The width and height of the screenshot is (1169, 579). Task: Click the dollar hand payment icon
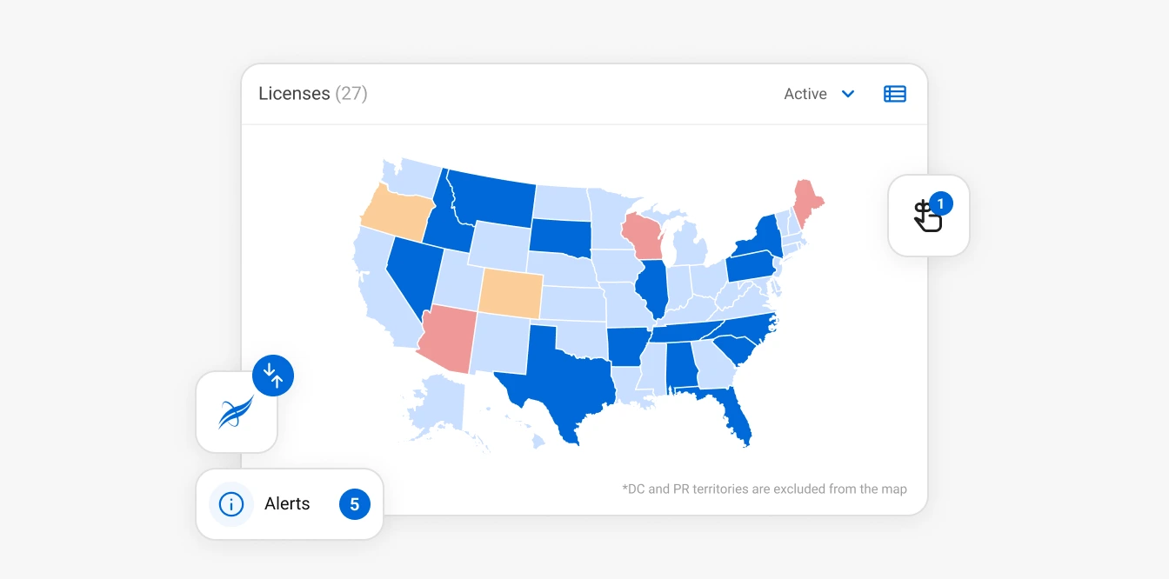[925, 217]
